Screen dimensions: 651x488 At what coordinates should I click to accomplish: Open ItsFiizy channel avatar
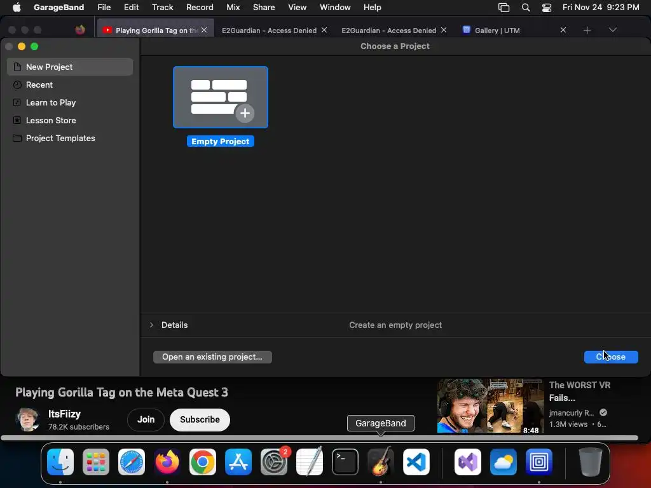[27, 419]
